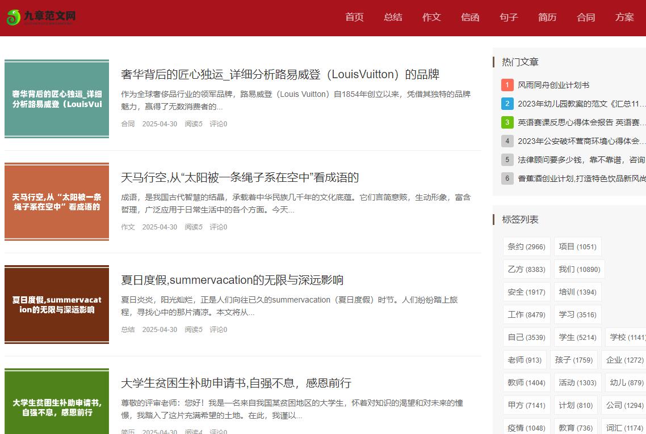Click rank 1 badge for 风雨同舟创业计划书

(507, 85)
